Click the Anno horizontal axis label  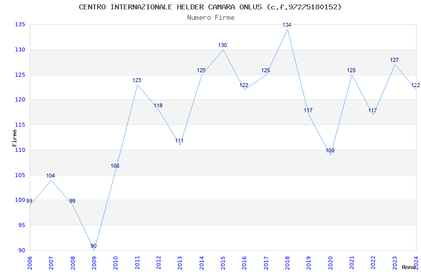click(409, 267)
